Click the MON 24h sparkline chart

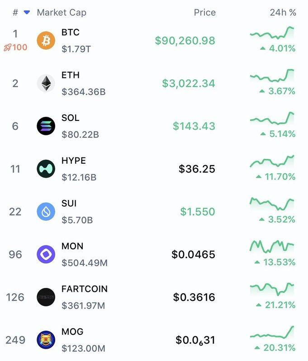click(272, 246)
